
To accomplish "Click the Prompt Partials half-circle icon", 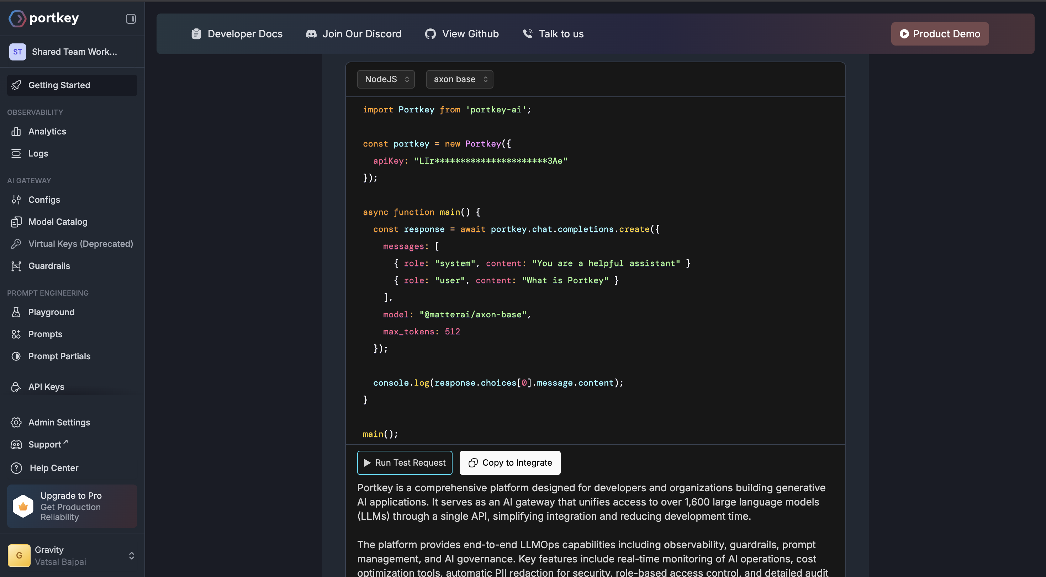I will [16, 356].
